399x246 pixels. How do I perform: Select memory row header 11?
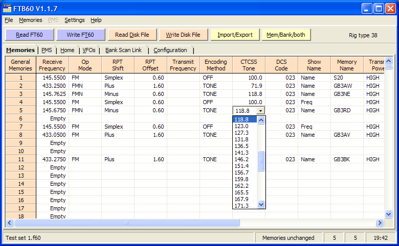20,159
